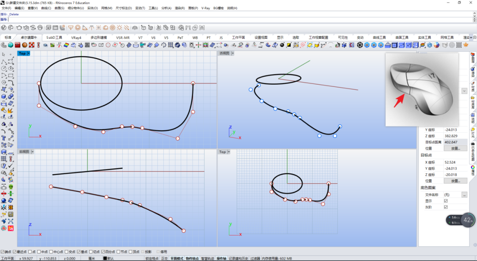Click the red toolbox icon in the second toolbar
This screenshot has width=477, height=261.
pyautogui.click(x=17, y=45)
